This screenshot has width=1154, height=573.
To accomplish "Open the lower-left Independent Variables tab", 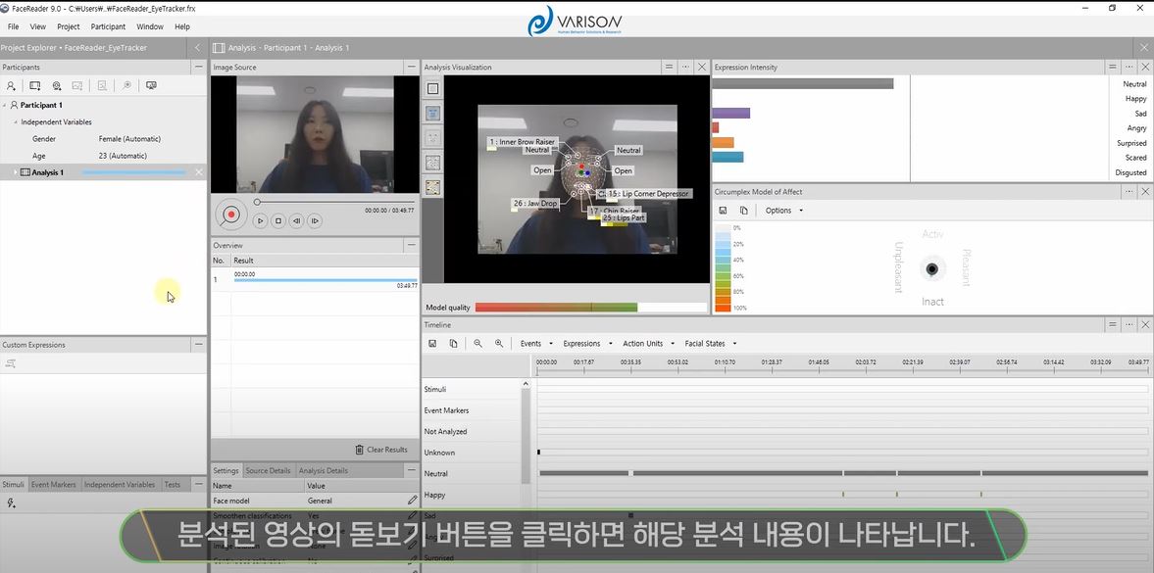I will 120,485.
